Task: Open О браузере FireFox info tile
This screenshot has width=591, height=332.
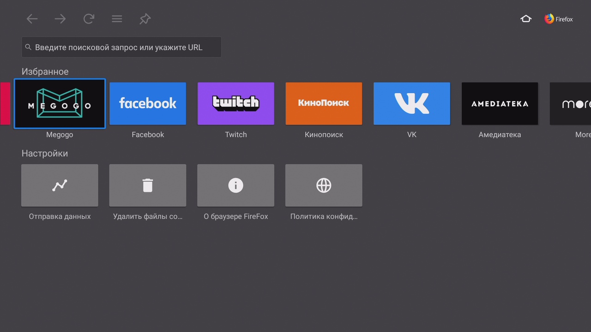Action: [236, 185]
